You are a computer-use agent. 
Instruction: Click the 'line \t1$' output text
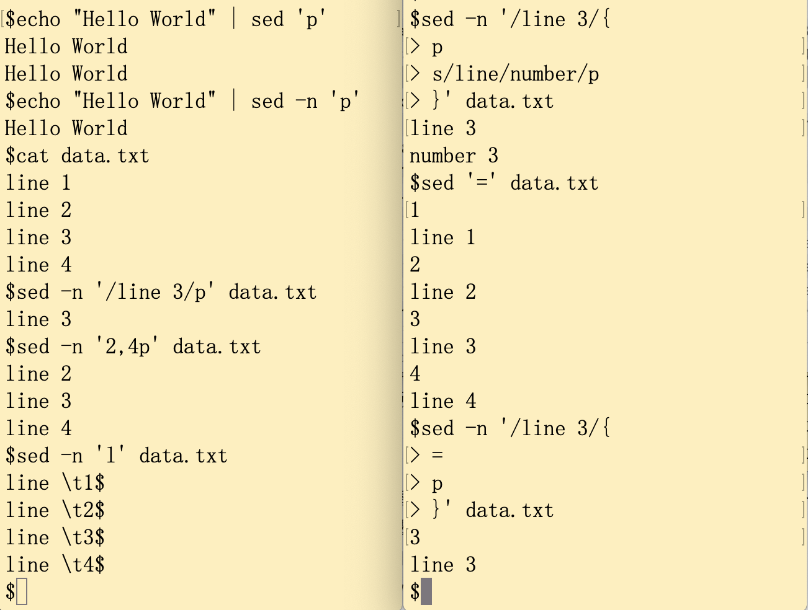pyautogui.click(x=55, y=483)
